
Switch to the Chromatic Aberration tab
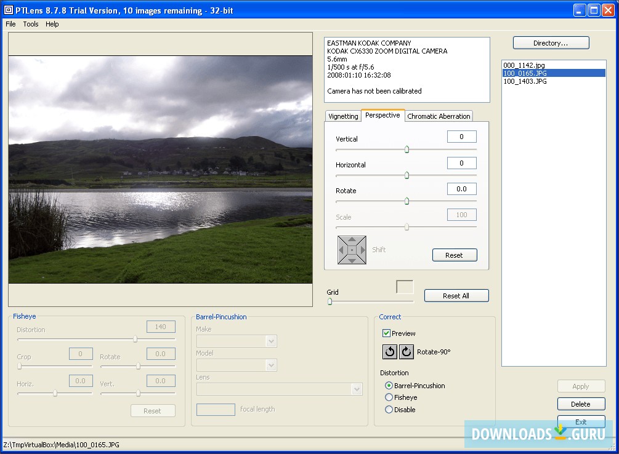(x=439, y=116)
